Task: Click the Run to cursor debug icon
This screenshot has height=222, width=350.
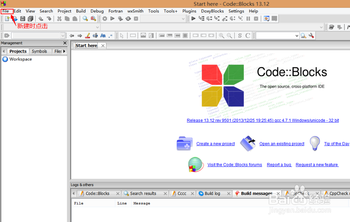Action: 201,19
